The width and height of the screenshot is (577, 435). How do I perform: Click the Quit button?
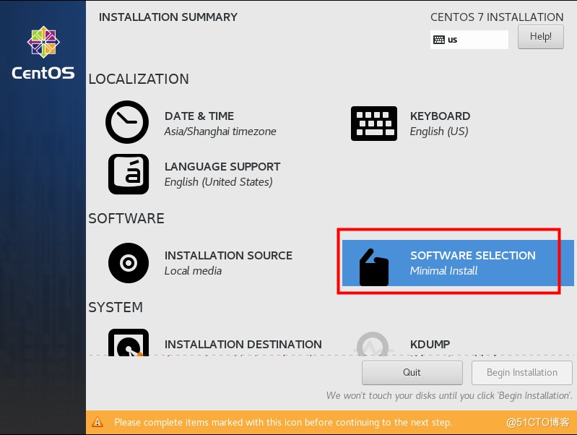(412, 372)
